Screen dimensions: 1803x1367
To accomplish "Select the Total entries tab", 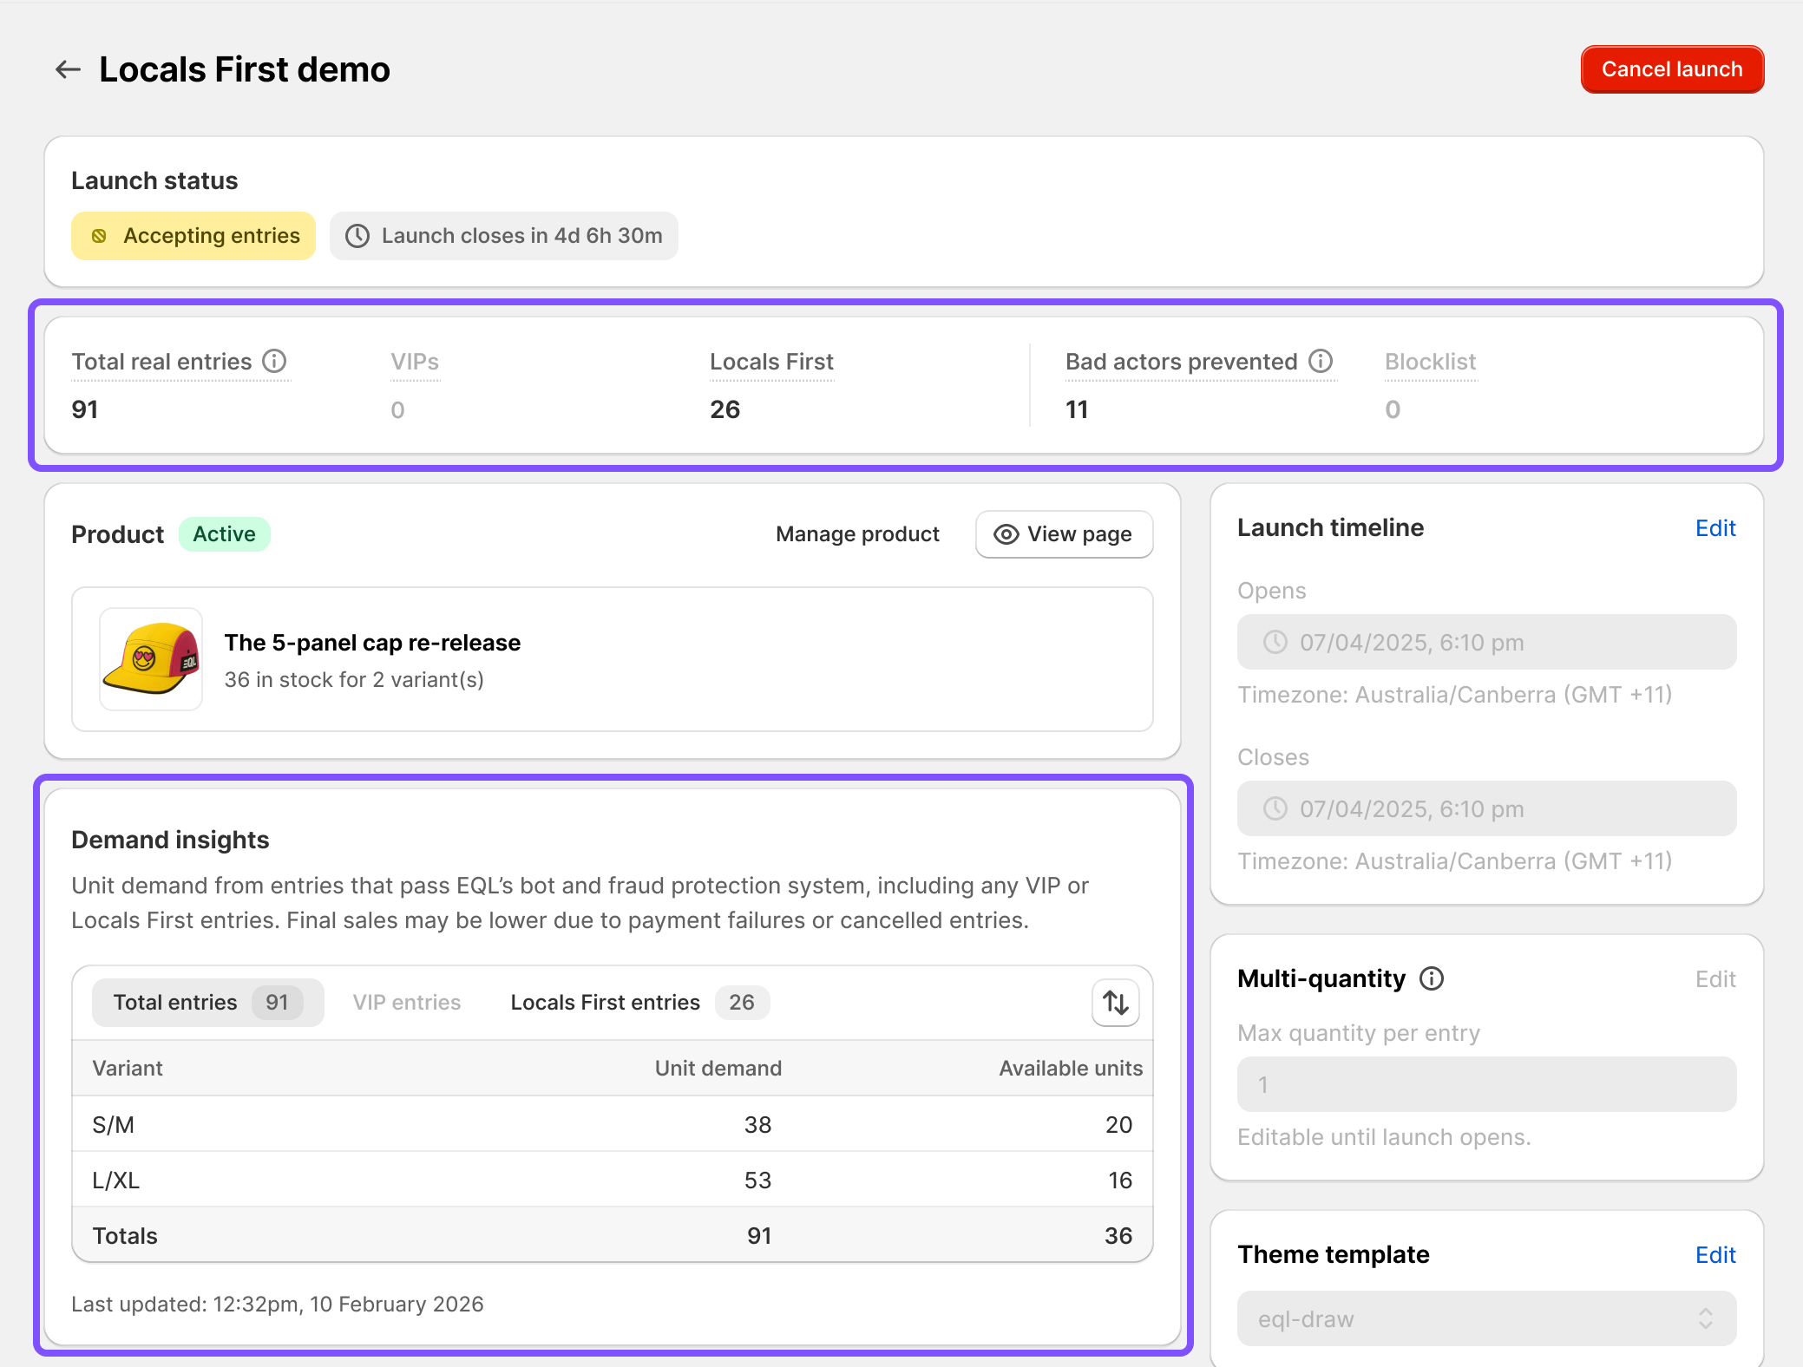I will click(x=208, y=1003).
